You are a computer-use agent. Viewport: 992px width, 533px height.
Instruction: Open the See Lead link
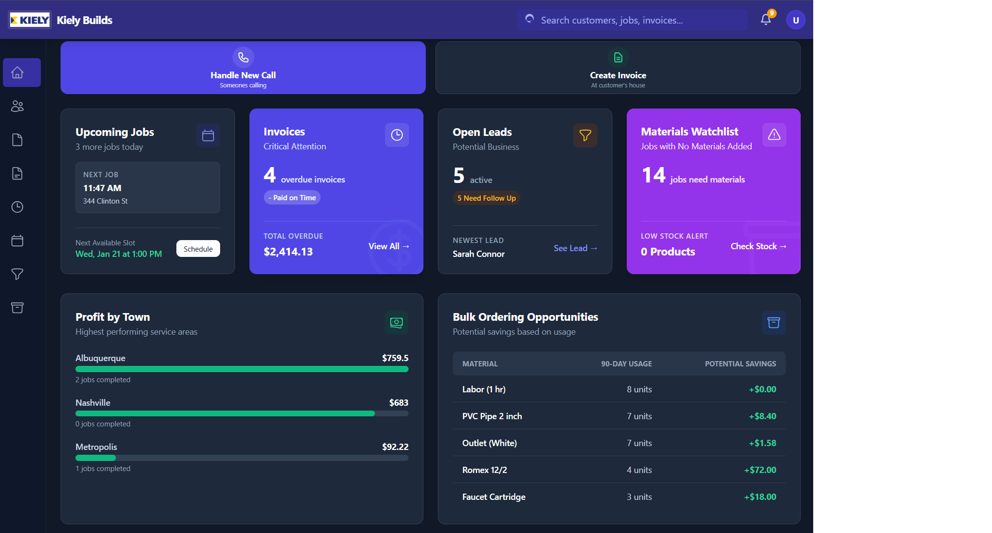click(x=575, y=248)
